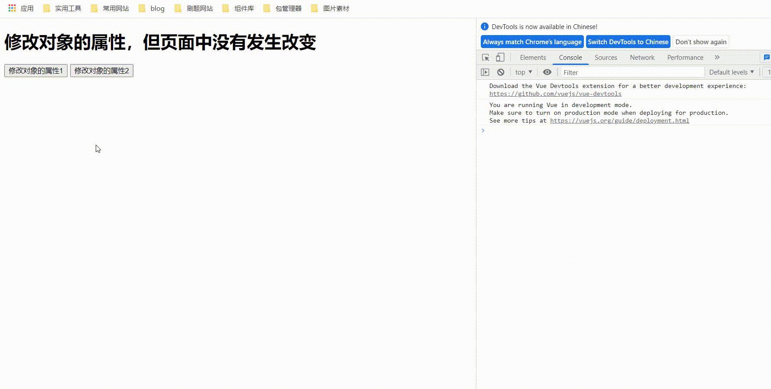Click 'You are running Vue in development mode' message
The width and height of the screenshot is (771, 389).
tap(560, 105)
